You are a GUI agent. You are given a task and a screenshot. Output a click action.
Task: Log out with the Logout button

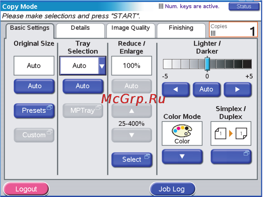coord(26,189)
